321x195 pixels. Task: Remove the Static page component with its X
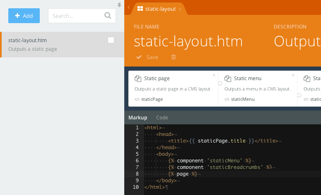[x=214, y=75]
